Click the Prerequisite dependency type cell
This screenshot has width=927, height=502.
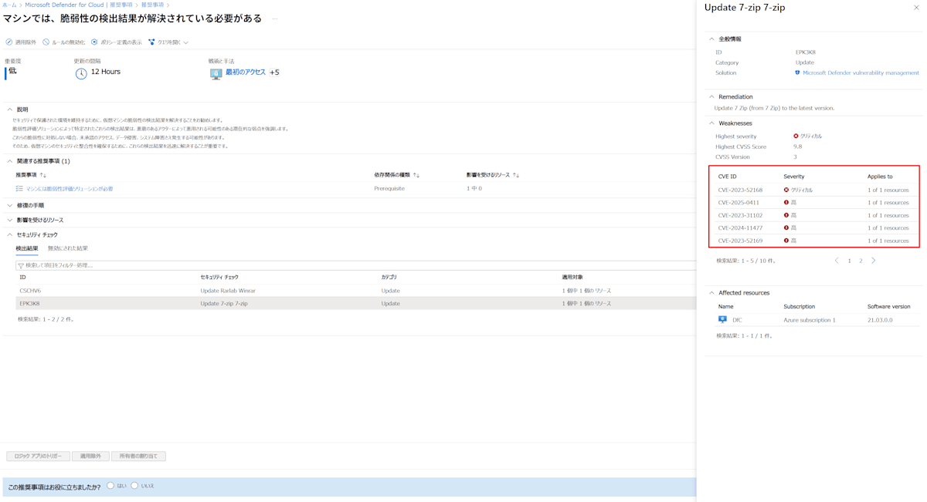click(x=389, y=189)
